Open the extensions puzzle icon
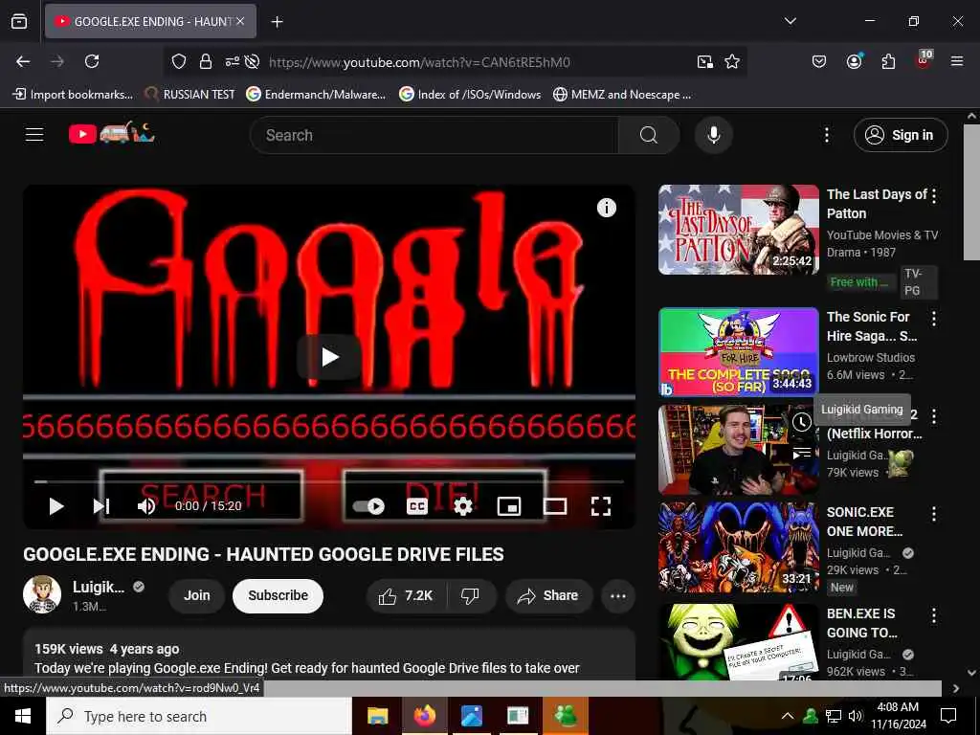This screenshot has height=735, width=980. [888, 61]
